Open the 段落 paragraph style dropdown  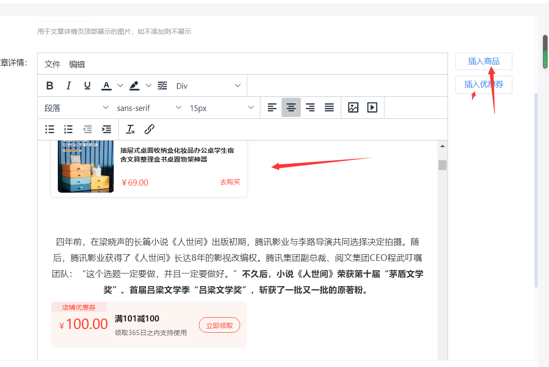click(x=76, y=108)
